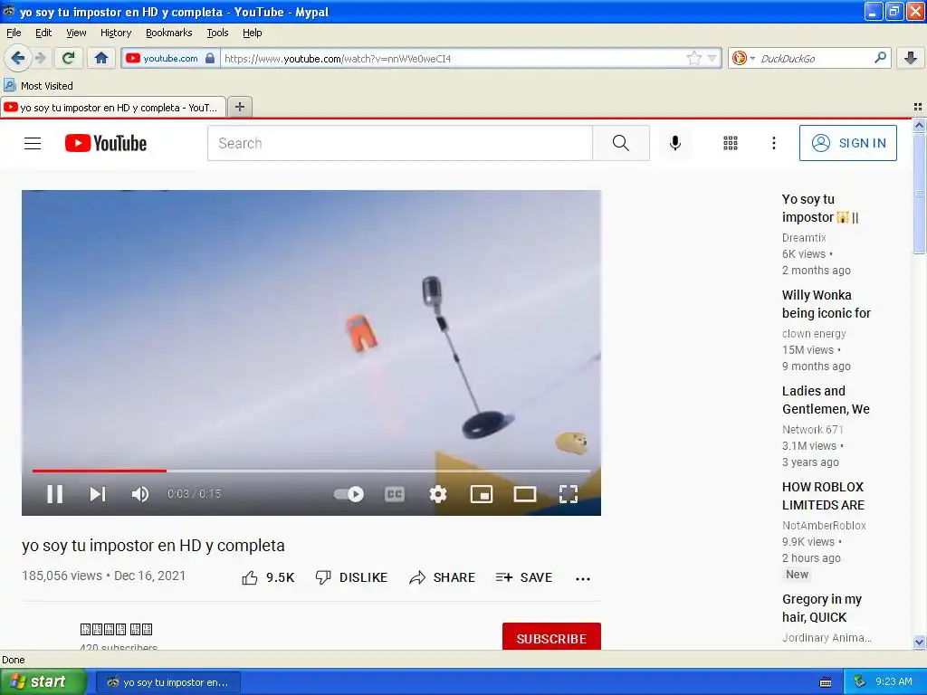Open the channel name below the video

click(x=117, y=630)
